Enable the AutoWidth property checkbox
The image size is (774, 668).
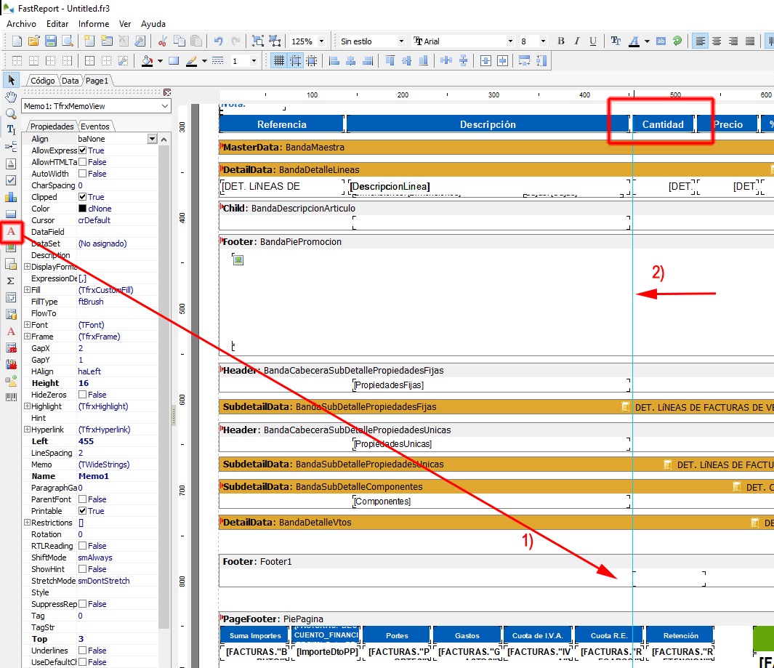click(x=83, y=174)
